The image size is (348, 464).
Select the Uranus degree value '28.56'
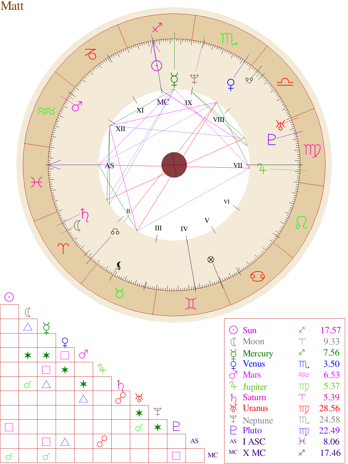(329, 408)
